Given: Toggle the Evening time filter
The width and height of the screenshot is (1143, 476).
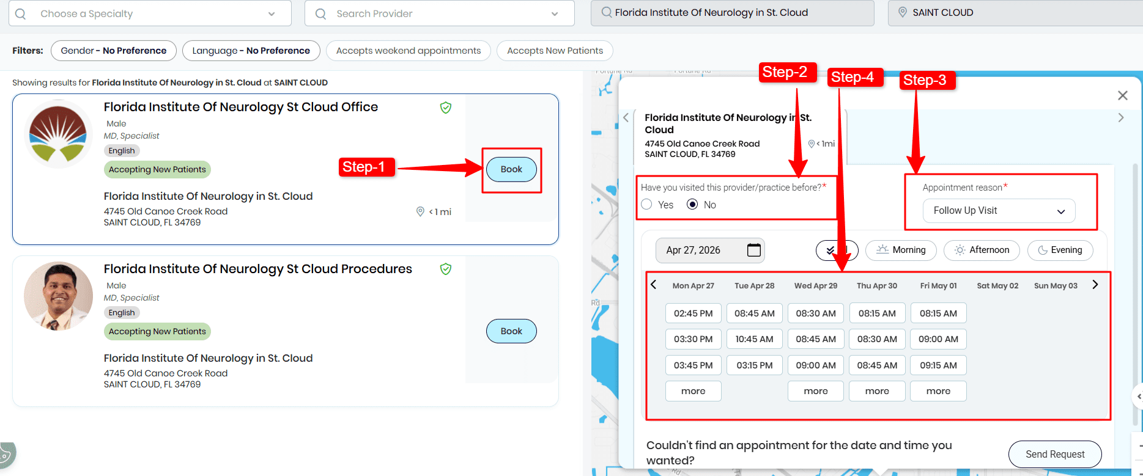Looking at the screenshot, I should point(1060,250).
